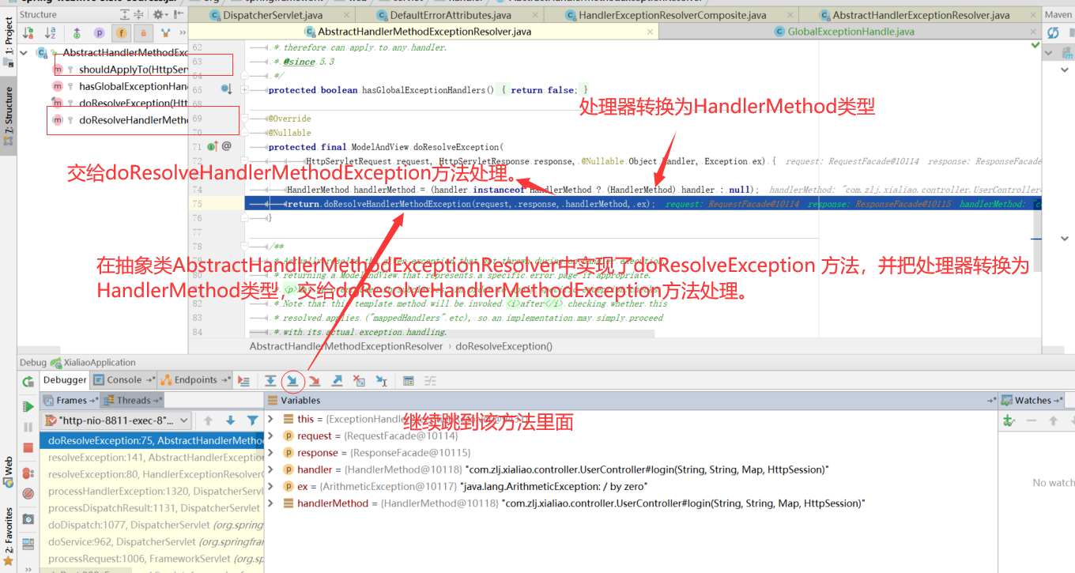This screenshot has height=573, width=1075.
Task: Expand 'request' variable node
Action: point(270,435)
